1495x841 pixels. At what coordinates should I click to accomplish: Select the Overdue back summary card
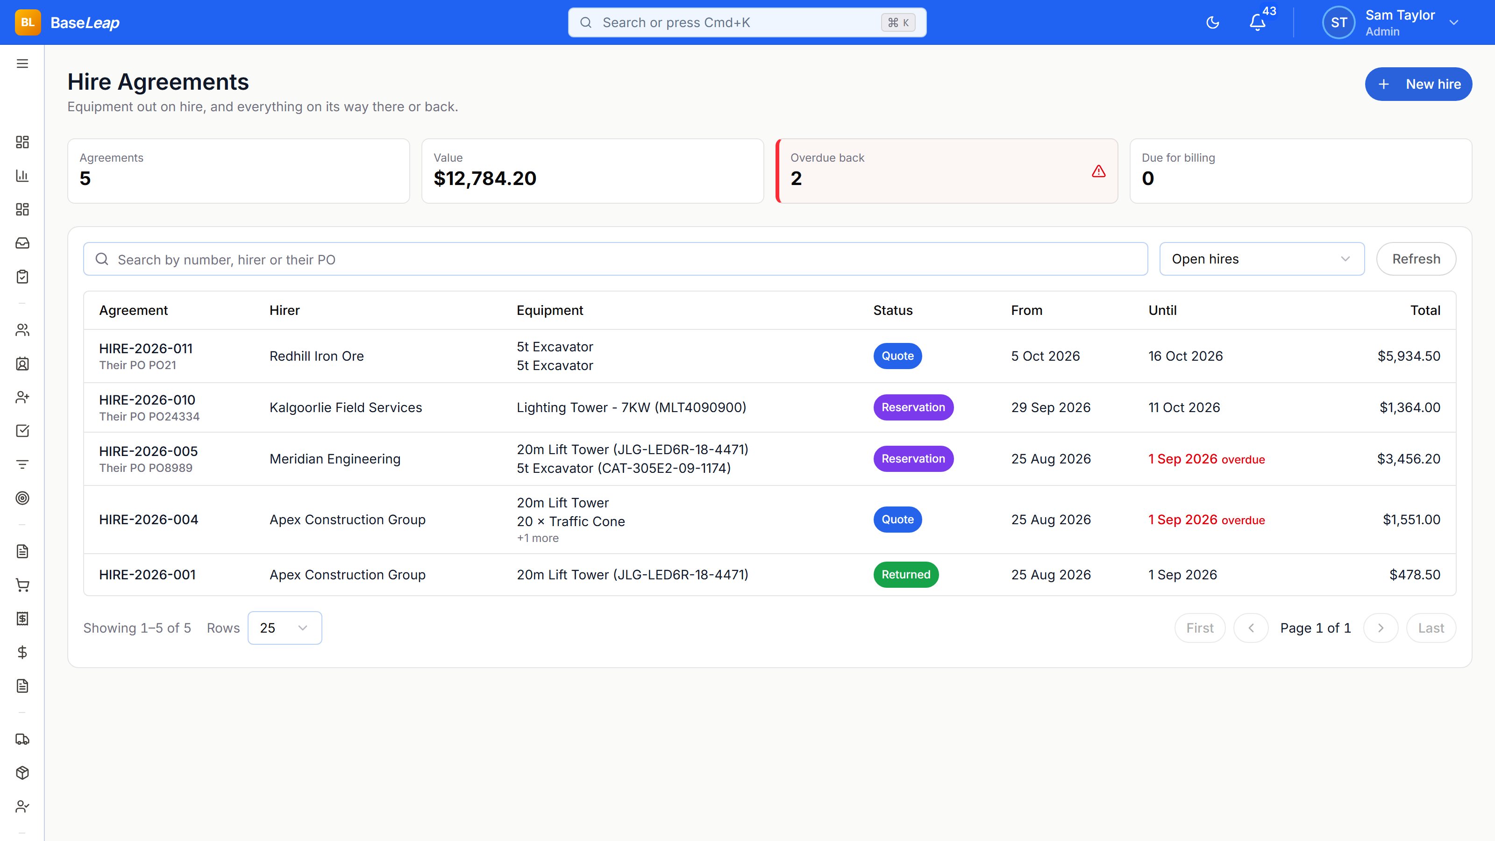947,171
